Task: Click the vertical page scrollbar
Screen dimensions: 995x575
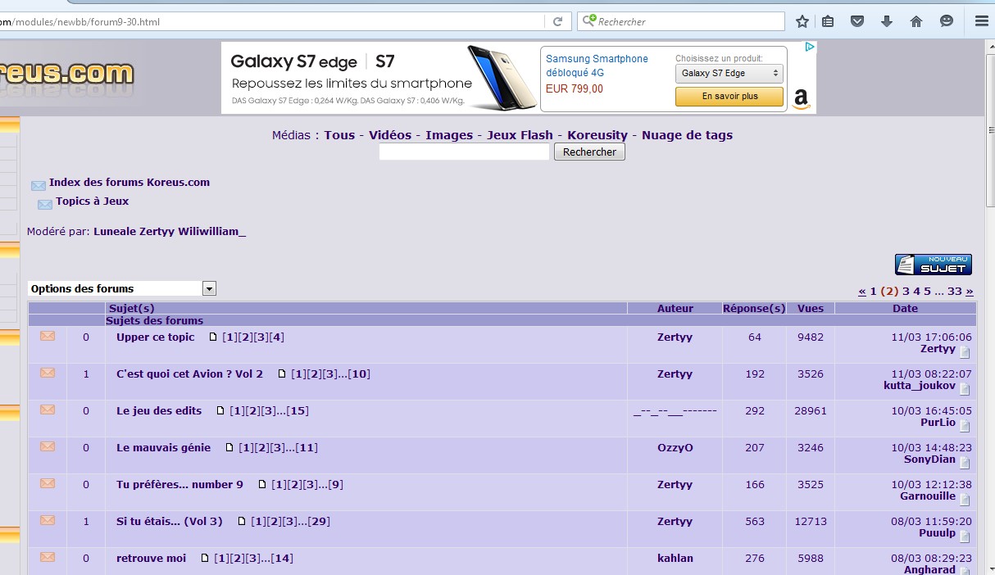Action: pyautogui.click(x=989, y=328)
